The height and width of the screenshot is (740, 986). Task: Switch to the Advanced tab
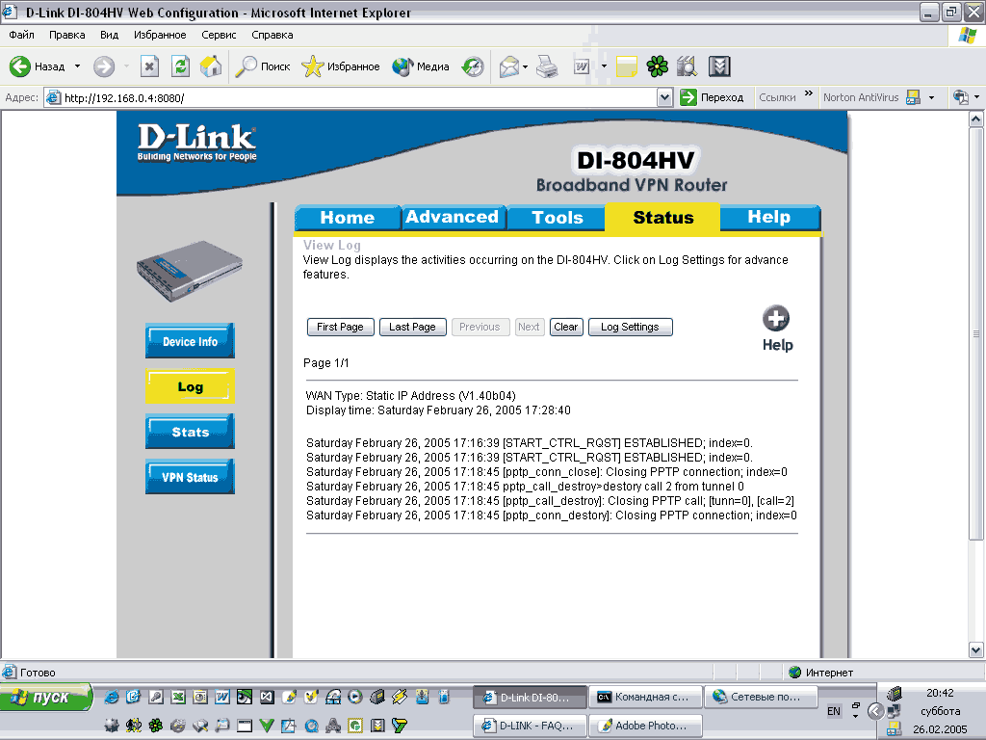tap(453, 217)
